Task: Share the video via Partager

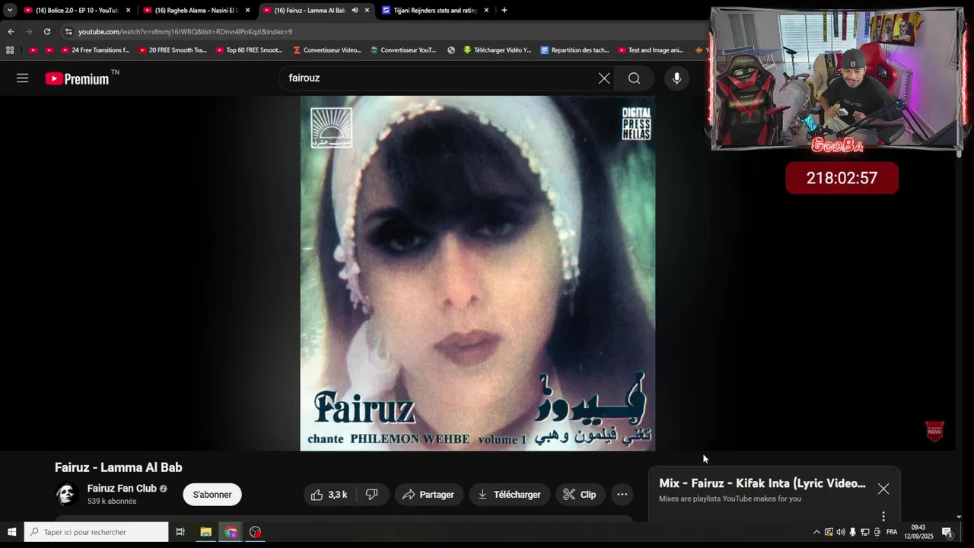Action: click(x=428, y=495)
